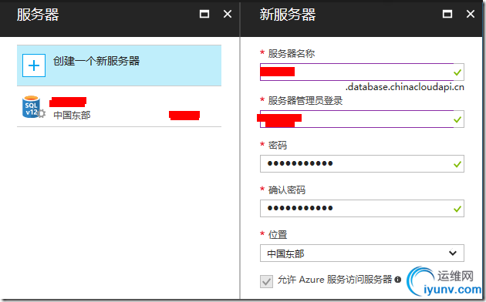Screen dimensions: 486x302
Task: Expand location list via chevron arrow
Action: (x=453, y=253)
